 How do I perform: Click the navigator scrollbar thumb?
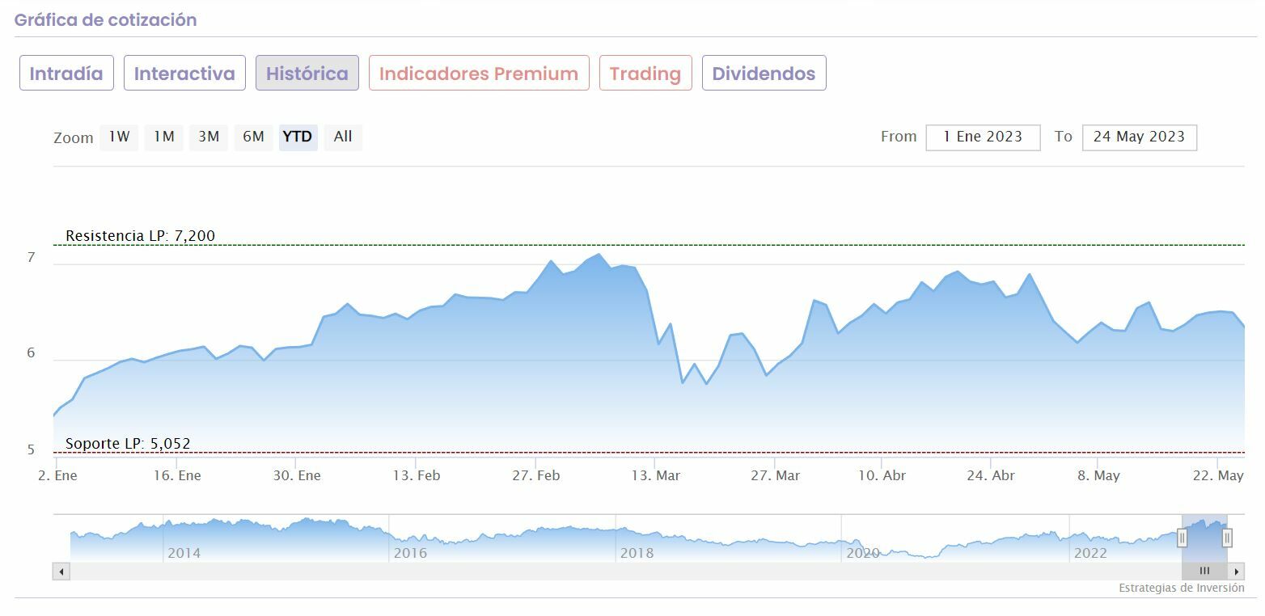pyautogui.click(x=1204, y=572)
